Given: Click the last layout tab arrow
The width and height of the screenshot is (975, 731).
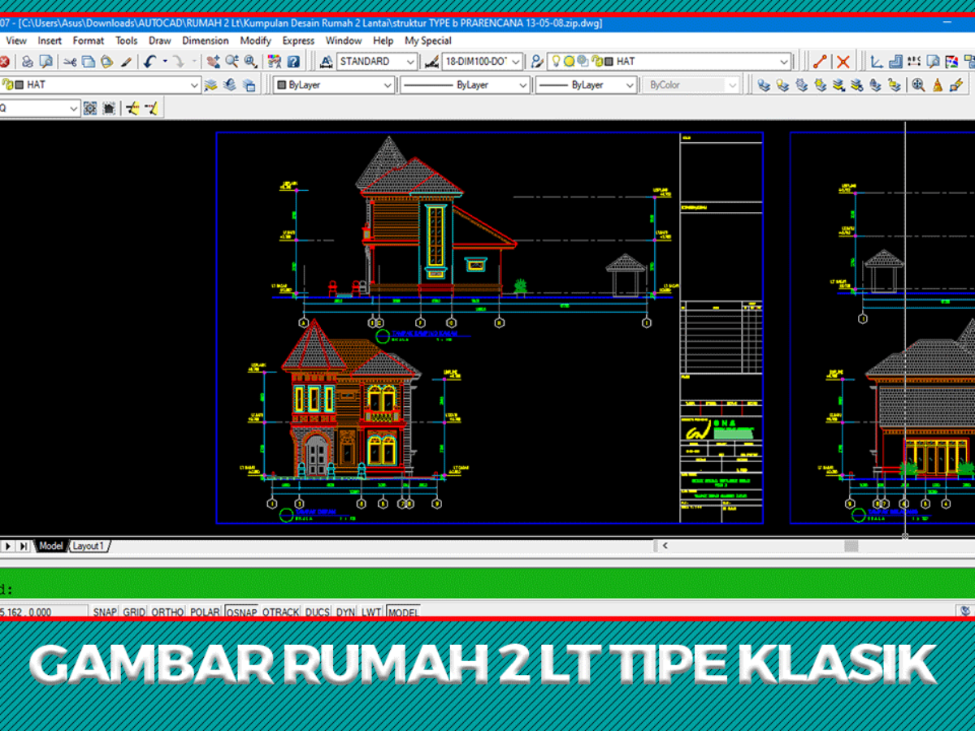Looking at the screenshot, I should [24, 546].
